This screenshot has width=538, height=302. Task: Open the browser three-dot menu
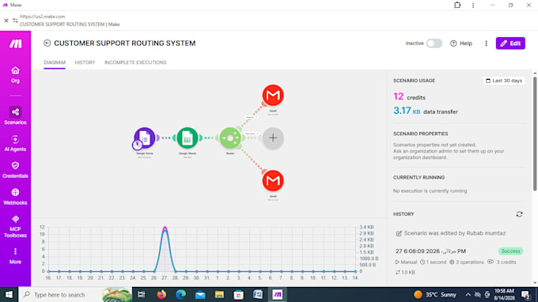[x=473, y=6]
